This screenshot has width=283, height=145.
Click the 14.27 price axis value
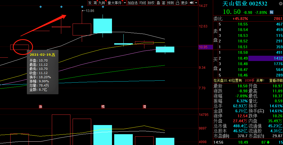click(x=203, y=6)
